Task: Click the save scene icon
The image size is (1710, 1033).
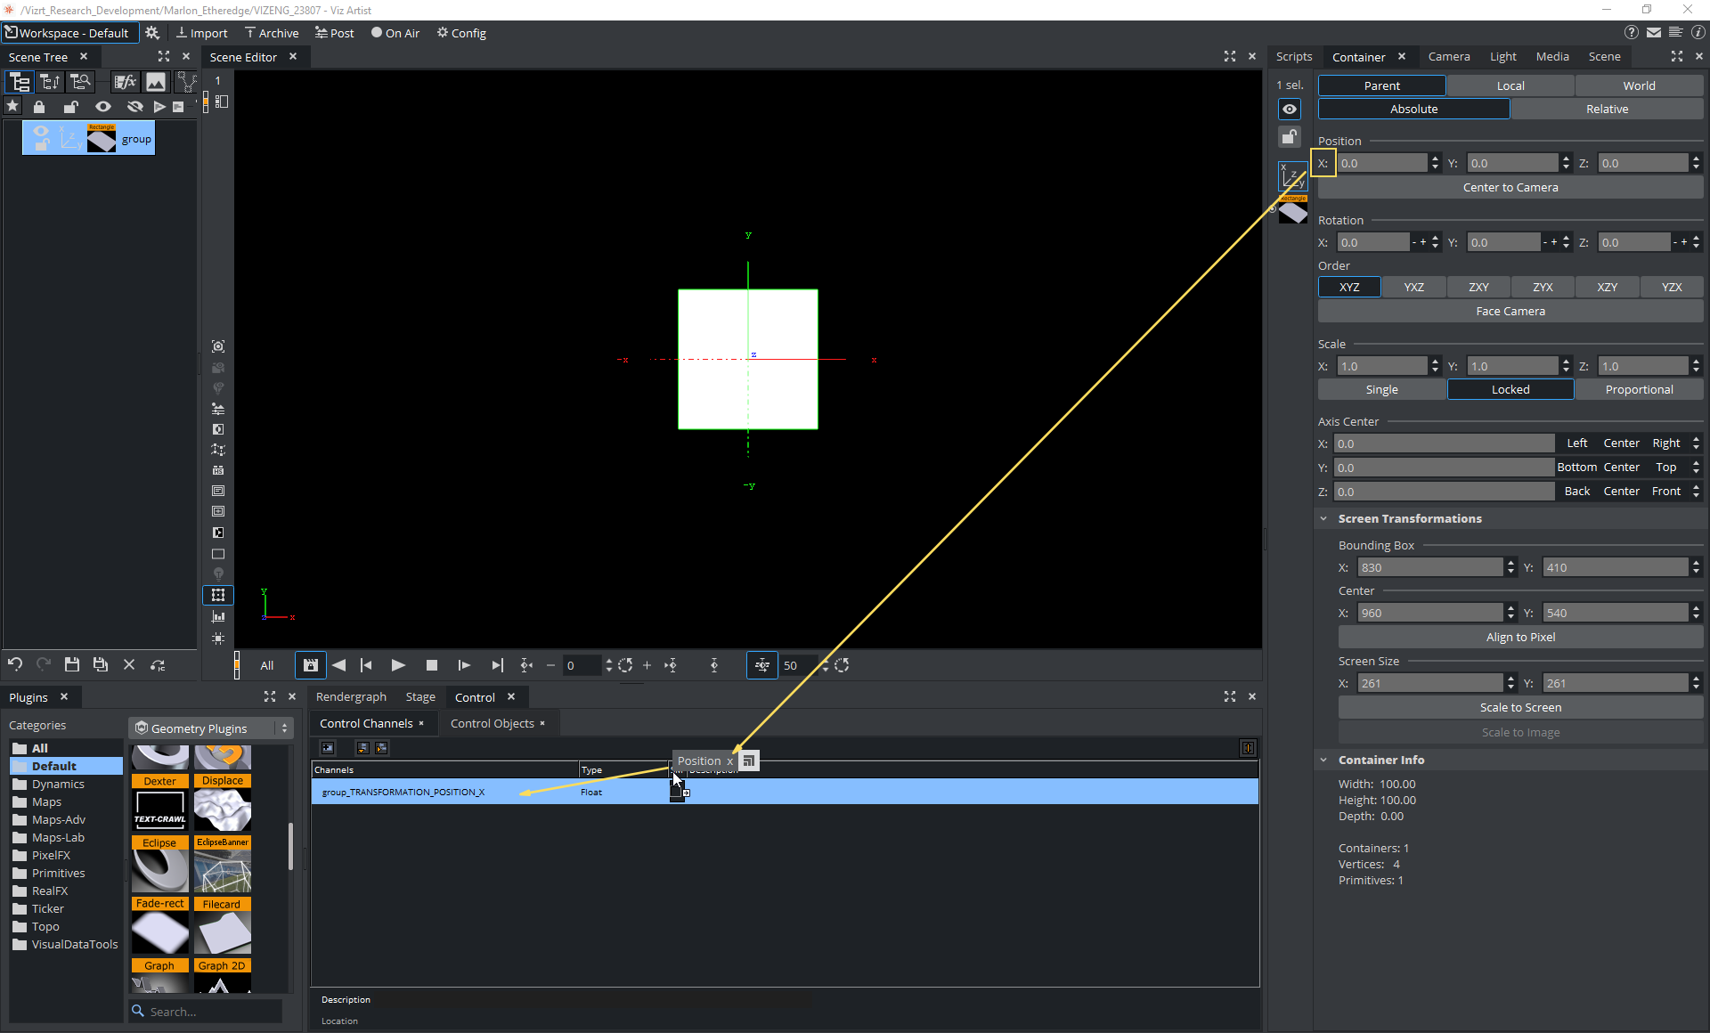Action: (x=72, y=664)
